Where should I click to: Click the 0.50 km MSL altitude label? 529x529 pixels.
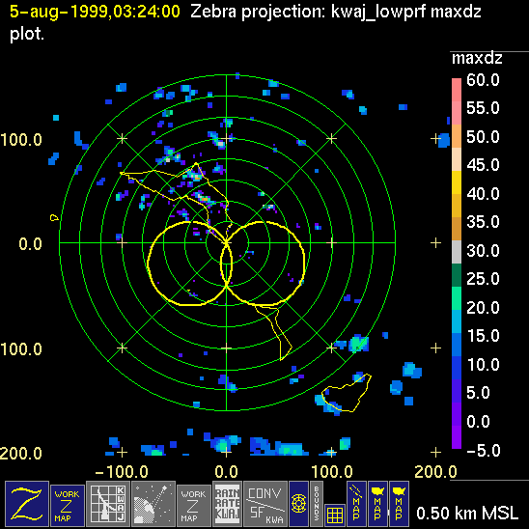(467, 514)
